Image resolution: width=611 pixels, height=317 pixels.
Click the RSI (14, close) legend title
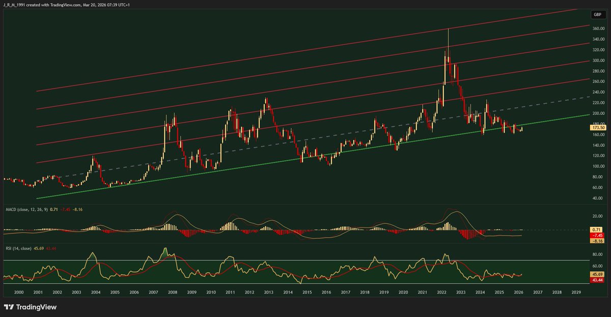(x=18, y=248)
